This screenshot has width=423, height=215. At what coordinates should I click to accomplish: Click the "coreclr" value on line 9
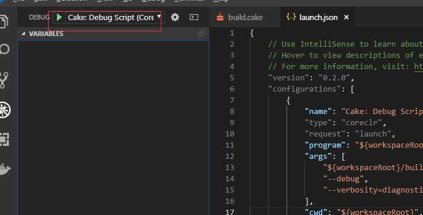pyautogui.click(x=361, y=123)
